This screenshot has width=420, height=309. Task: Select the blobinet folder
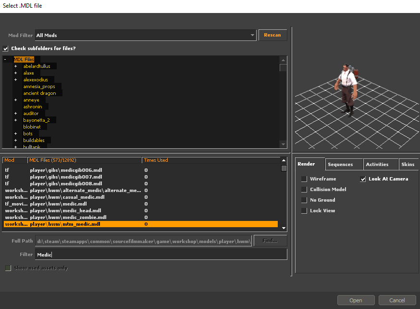tap(32, 127)
